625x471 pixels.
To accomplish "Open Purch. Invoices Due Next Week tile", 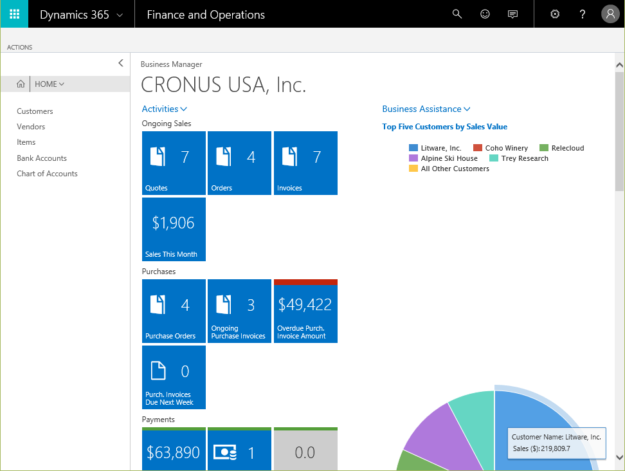I will (174, 377).
